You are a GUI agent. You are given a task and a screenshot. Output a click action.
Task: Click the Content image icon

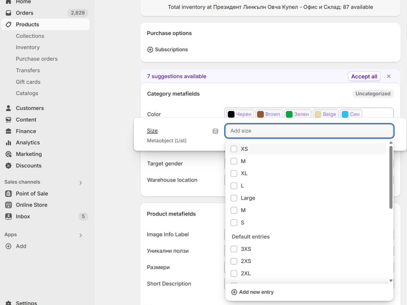click(x=8, y=120)
